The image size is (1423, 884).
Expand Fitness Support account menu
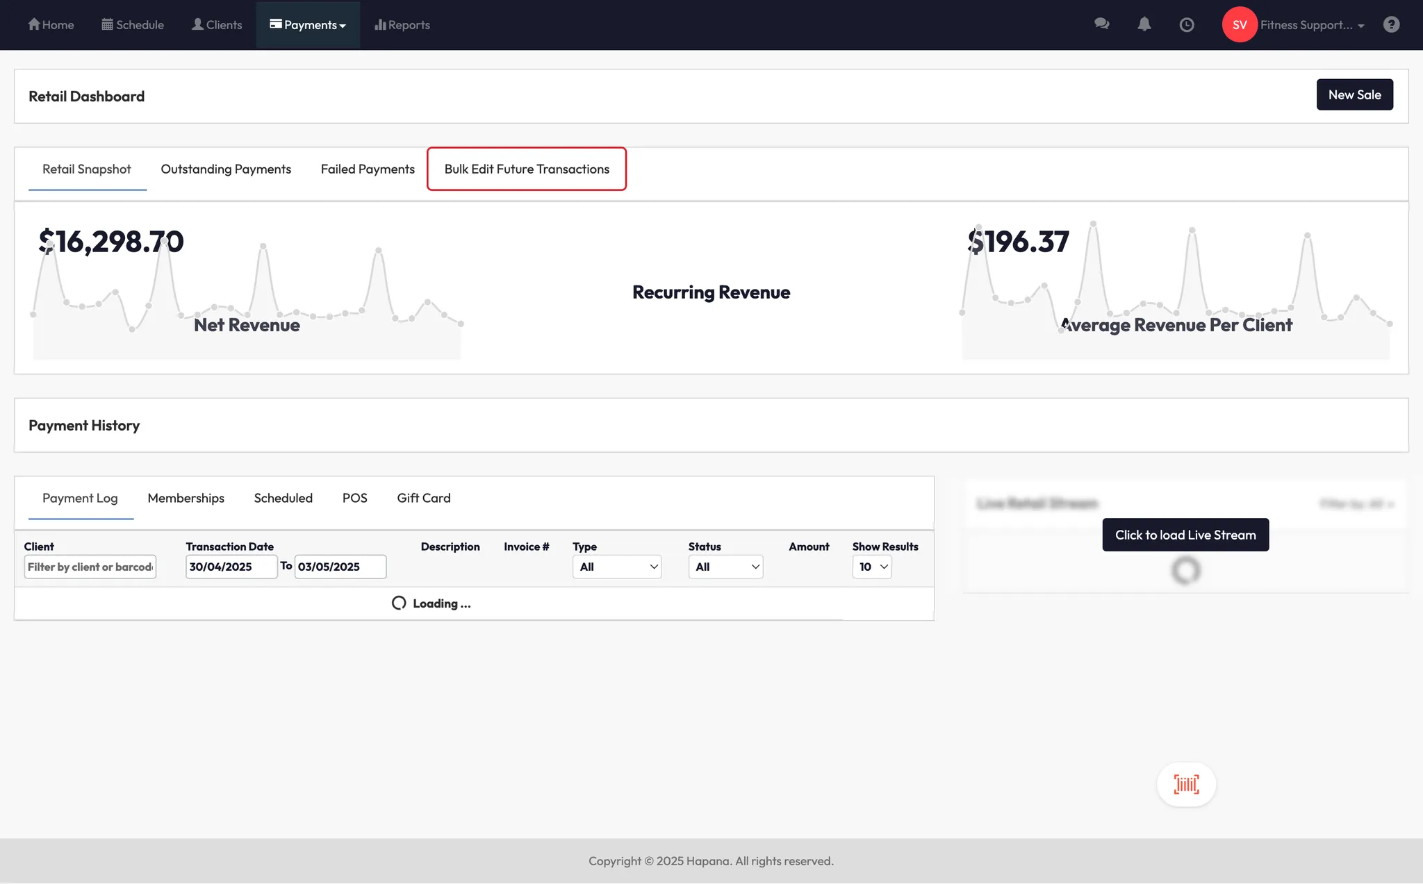tap(1312, 24)
